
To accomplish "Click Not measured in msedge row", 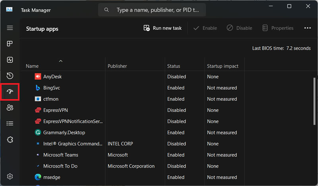I will pyautogui.click(x=222, y=177).
